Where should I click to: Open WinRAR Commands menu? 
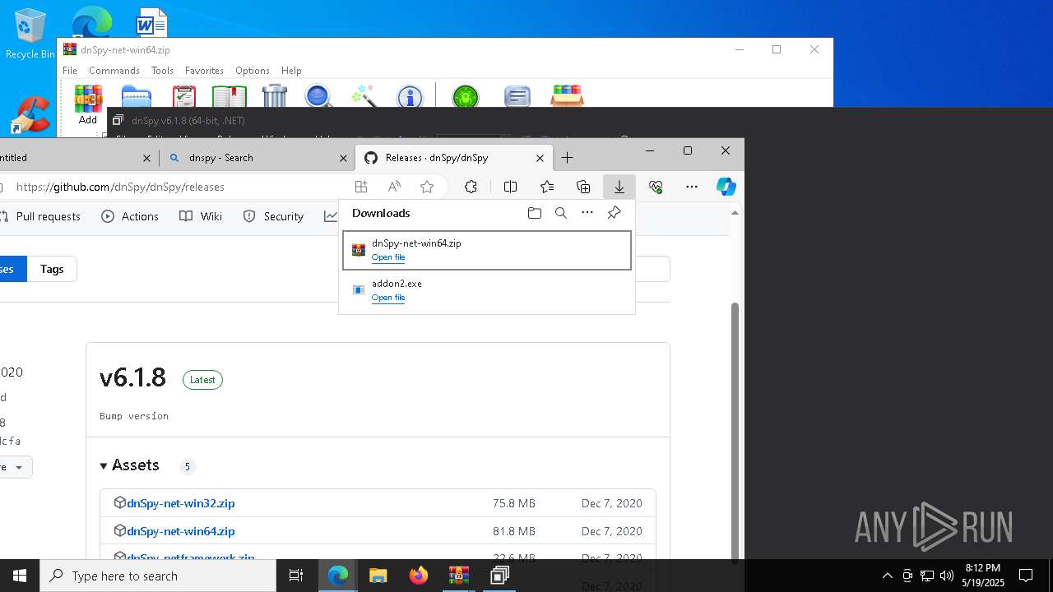click(x=114, y=71)
